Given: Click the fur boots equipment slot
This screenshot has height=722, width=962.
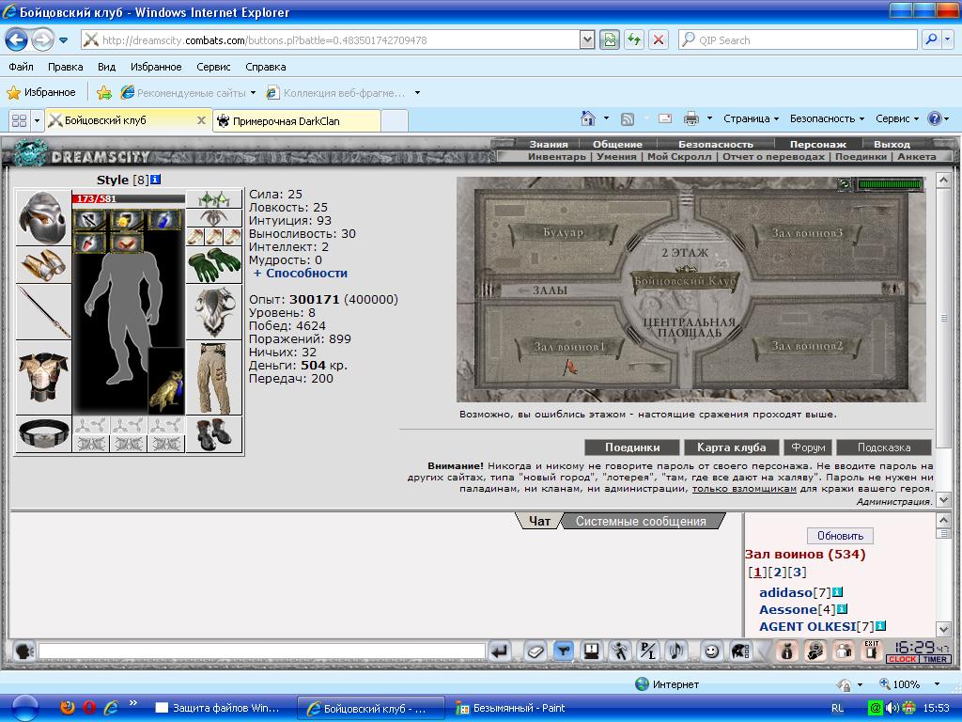Looking at the screenshot, I should coord(213,434).
